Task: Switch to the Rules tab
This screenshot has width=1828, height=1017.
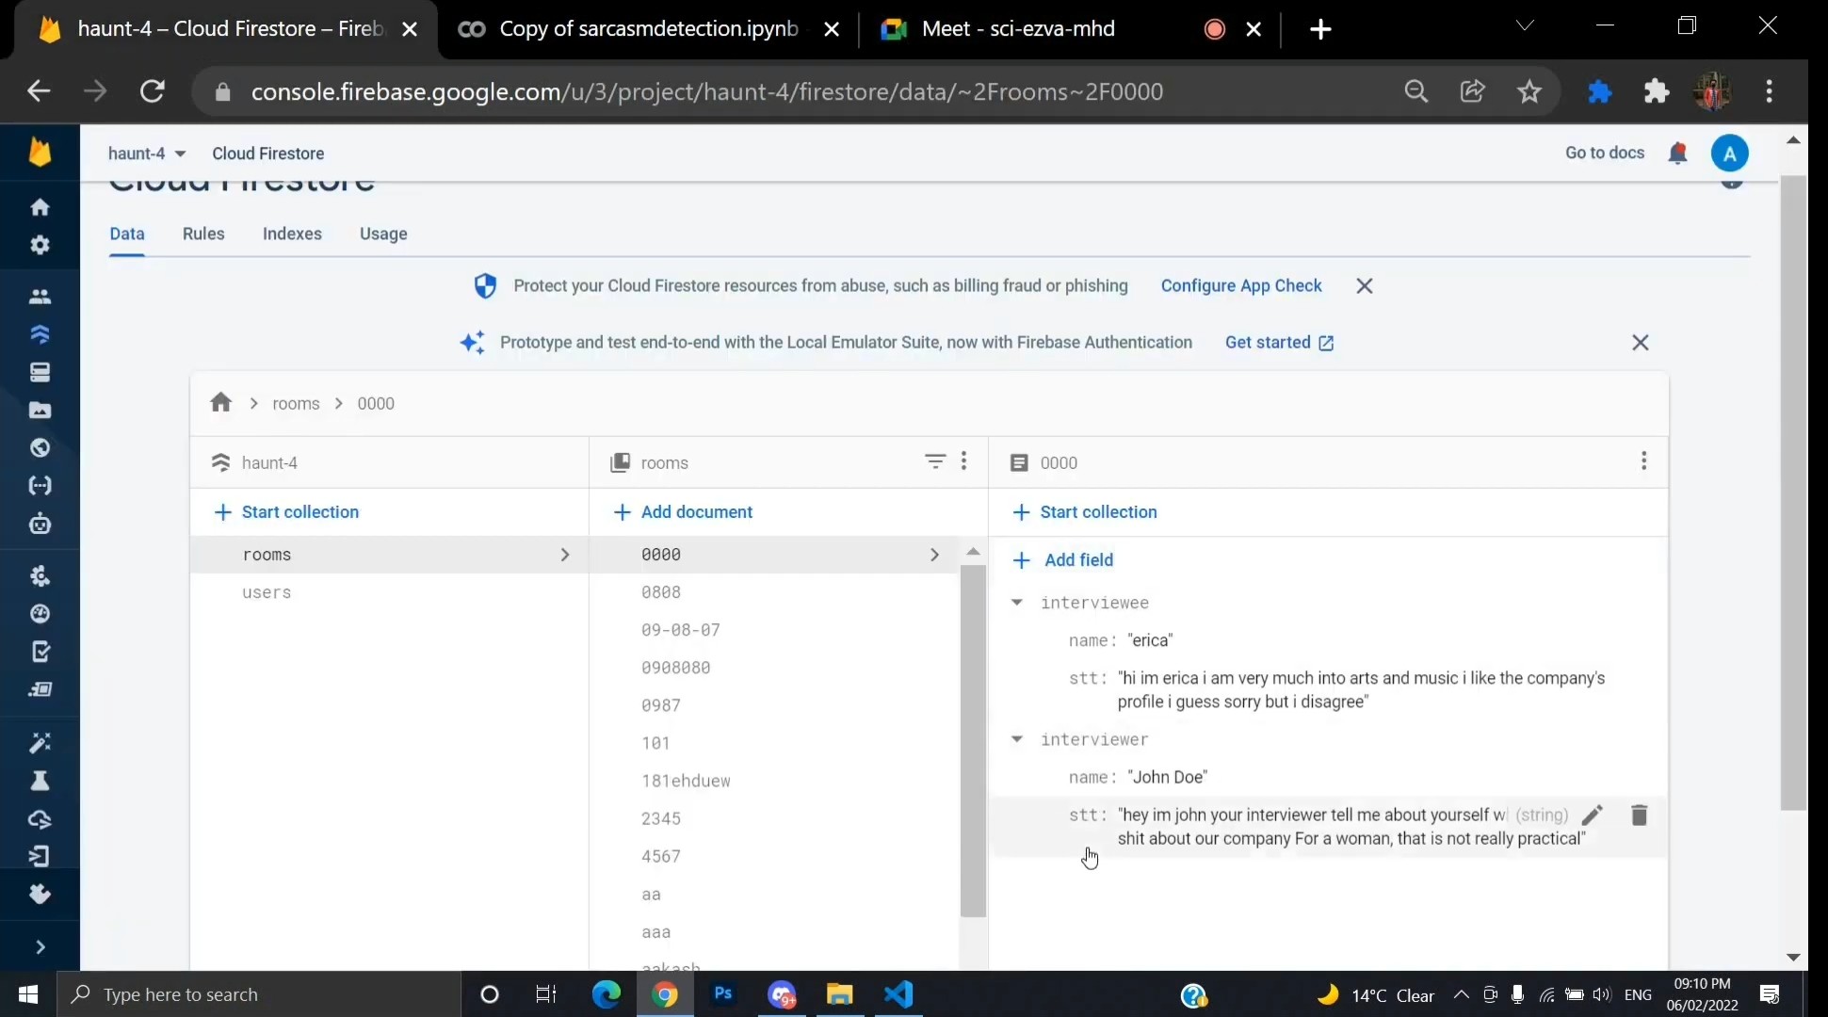Action: tap(203, 234)
